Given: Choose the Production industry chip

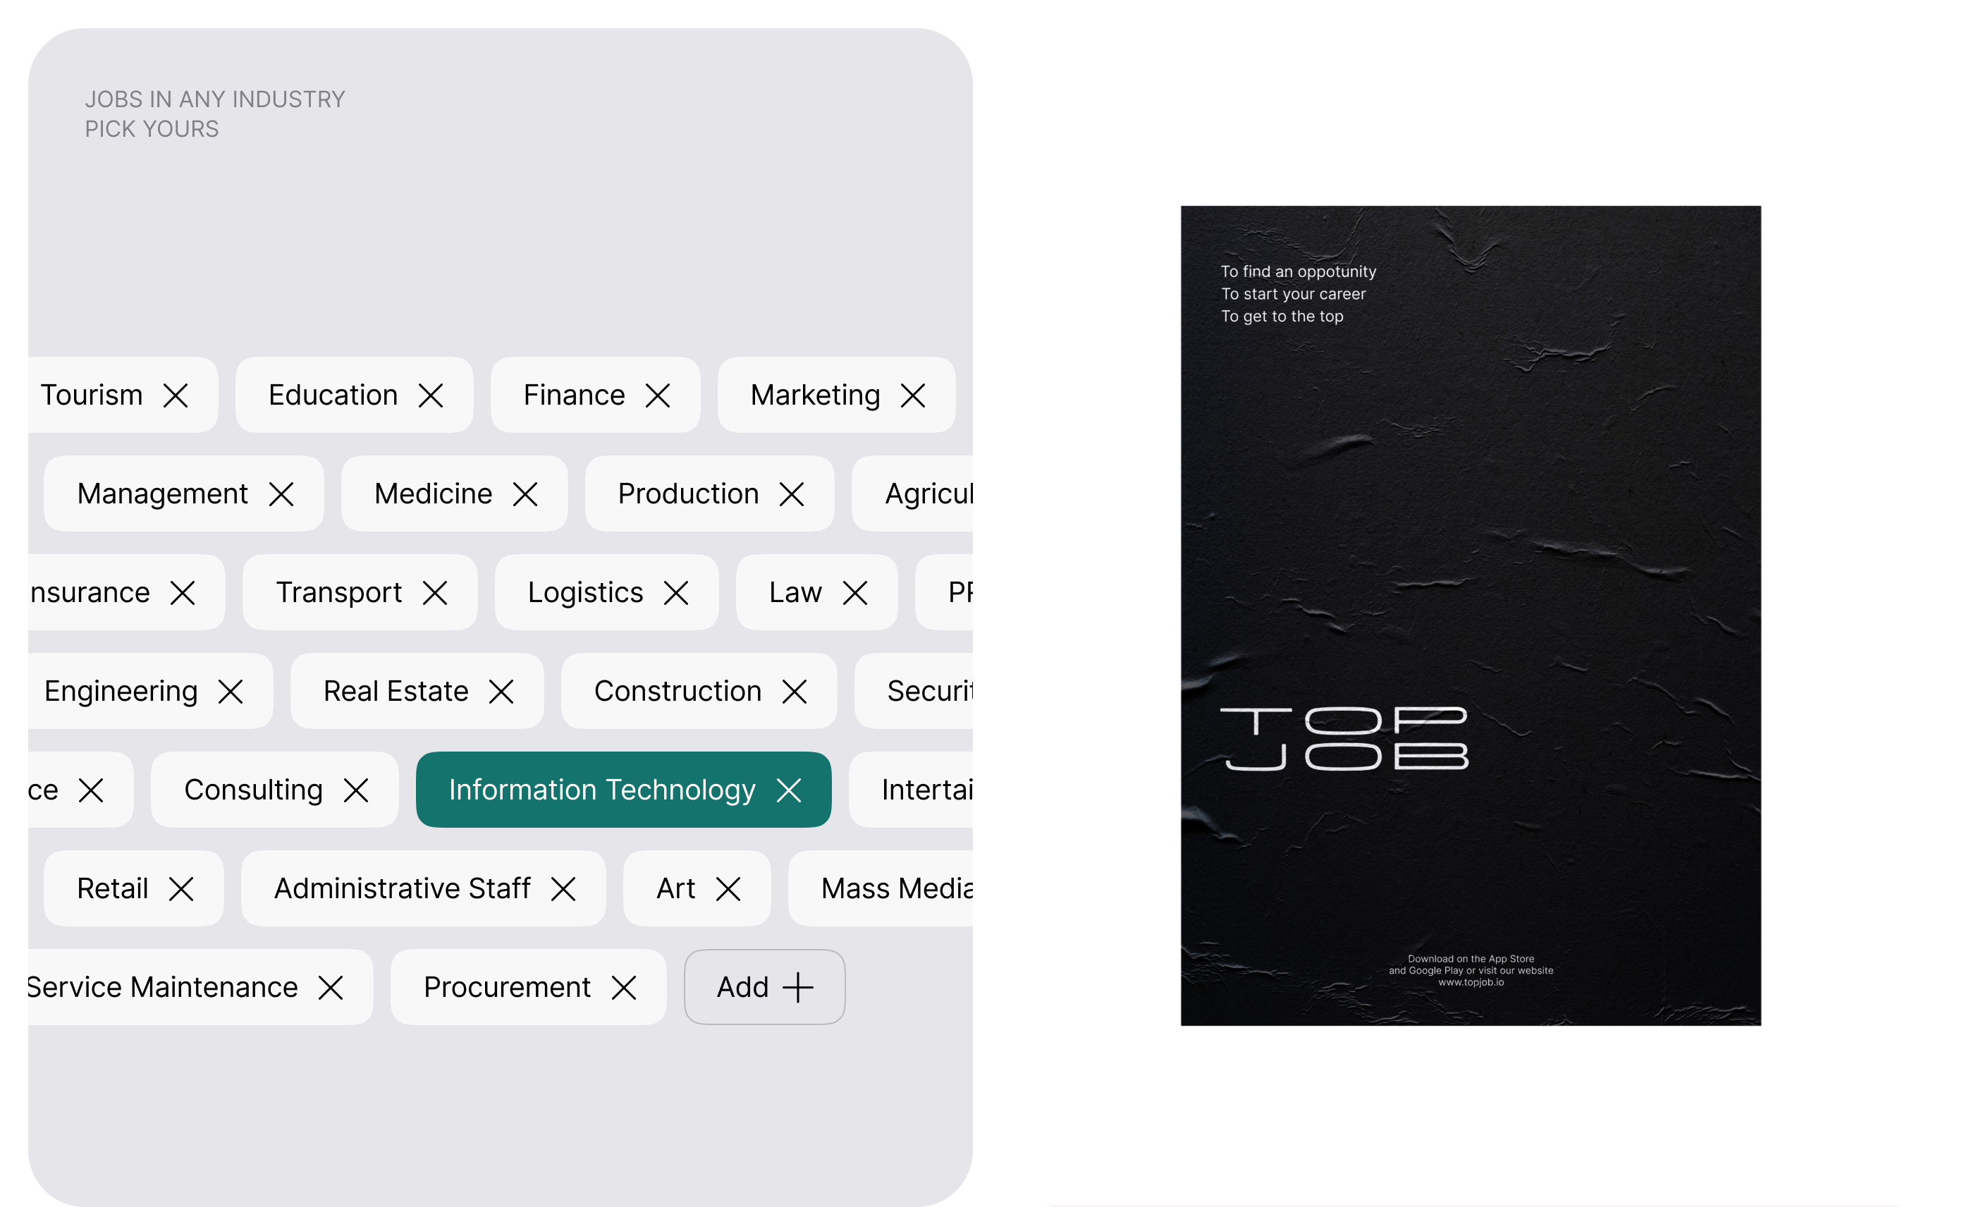Looking at the screenshot, I should (x=709, y=494).
